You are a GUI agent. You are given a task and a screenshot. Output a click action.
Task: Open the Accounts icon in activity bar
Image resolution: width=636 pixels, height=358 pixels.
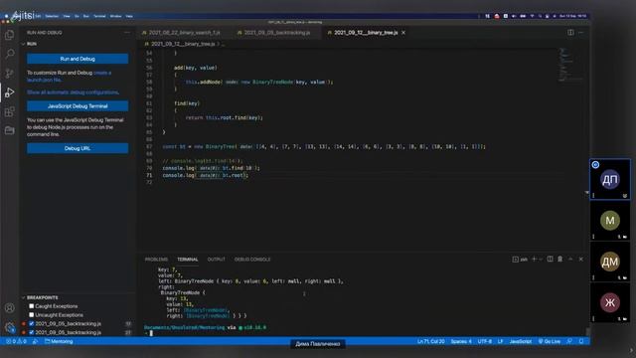[9, 308]
